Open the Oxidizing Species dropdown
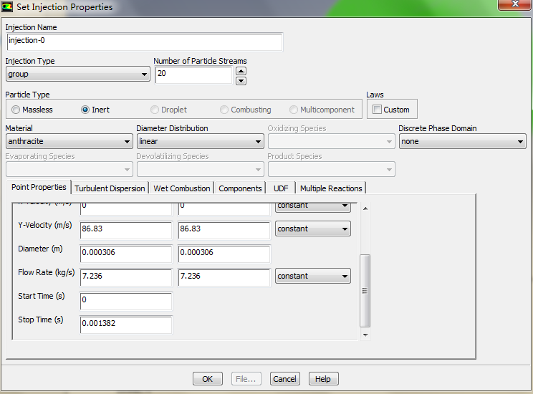 (332, 141)
